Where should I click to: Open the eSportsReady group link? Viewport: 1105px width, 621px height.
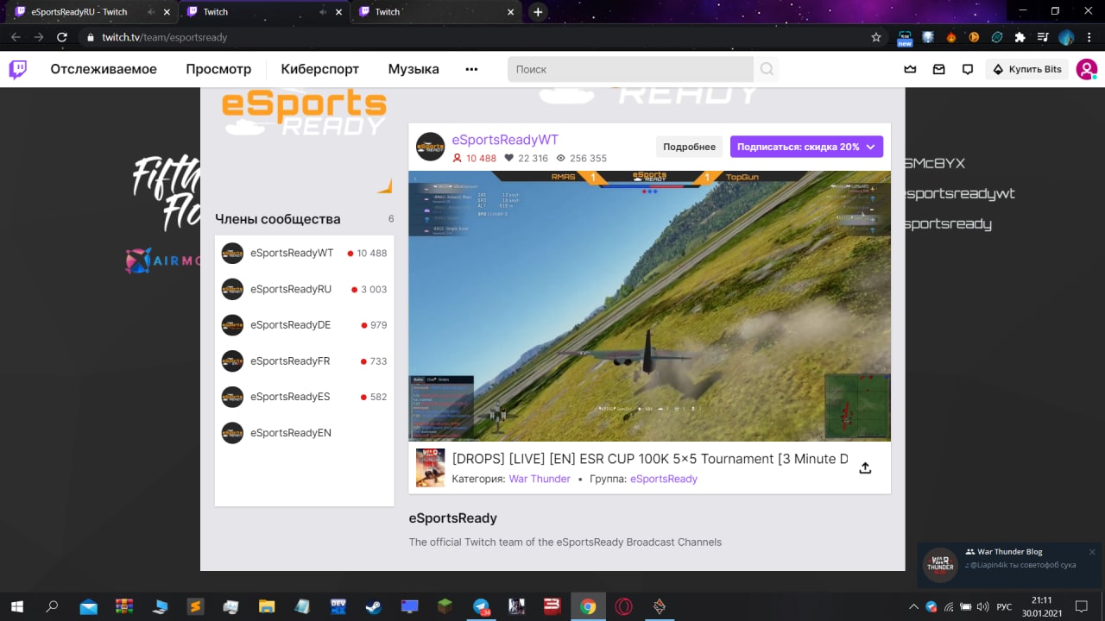point(664,479)
